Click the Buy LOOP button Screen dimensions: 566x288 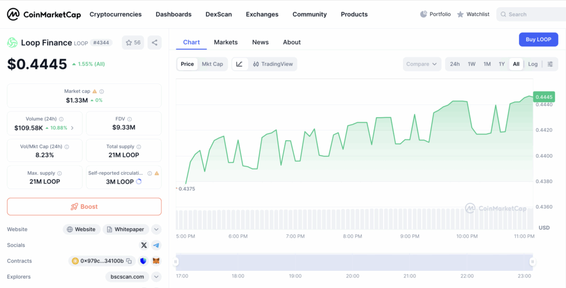tap(538, 39)
